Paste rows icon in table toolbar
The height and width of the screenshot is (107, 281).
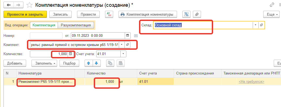coord(121,63)
